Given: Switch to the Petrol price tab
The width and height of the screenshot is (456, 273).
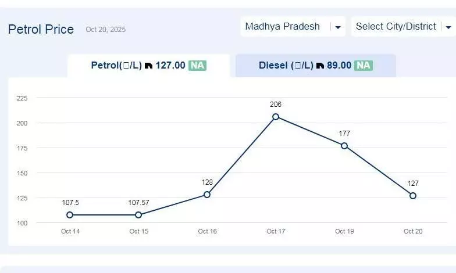Looking at the screenshot, I should (x=148, y=66).
